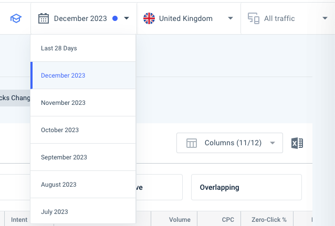Click the table columns icon
The width and height of the screenshot is (335, 226).
(192, 143)
